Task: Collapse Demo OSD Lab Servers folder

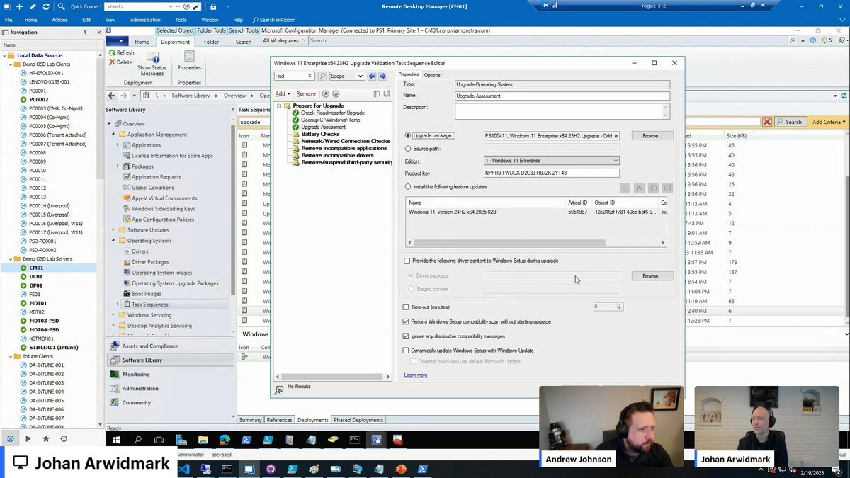Action: [x=11, y=259]
